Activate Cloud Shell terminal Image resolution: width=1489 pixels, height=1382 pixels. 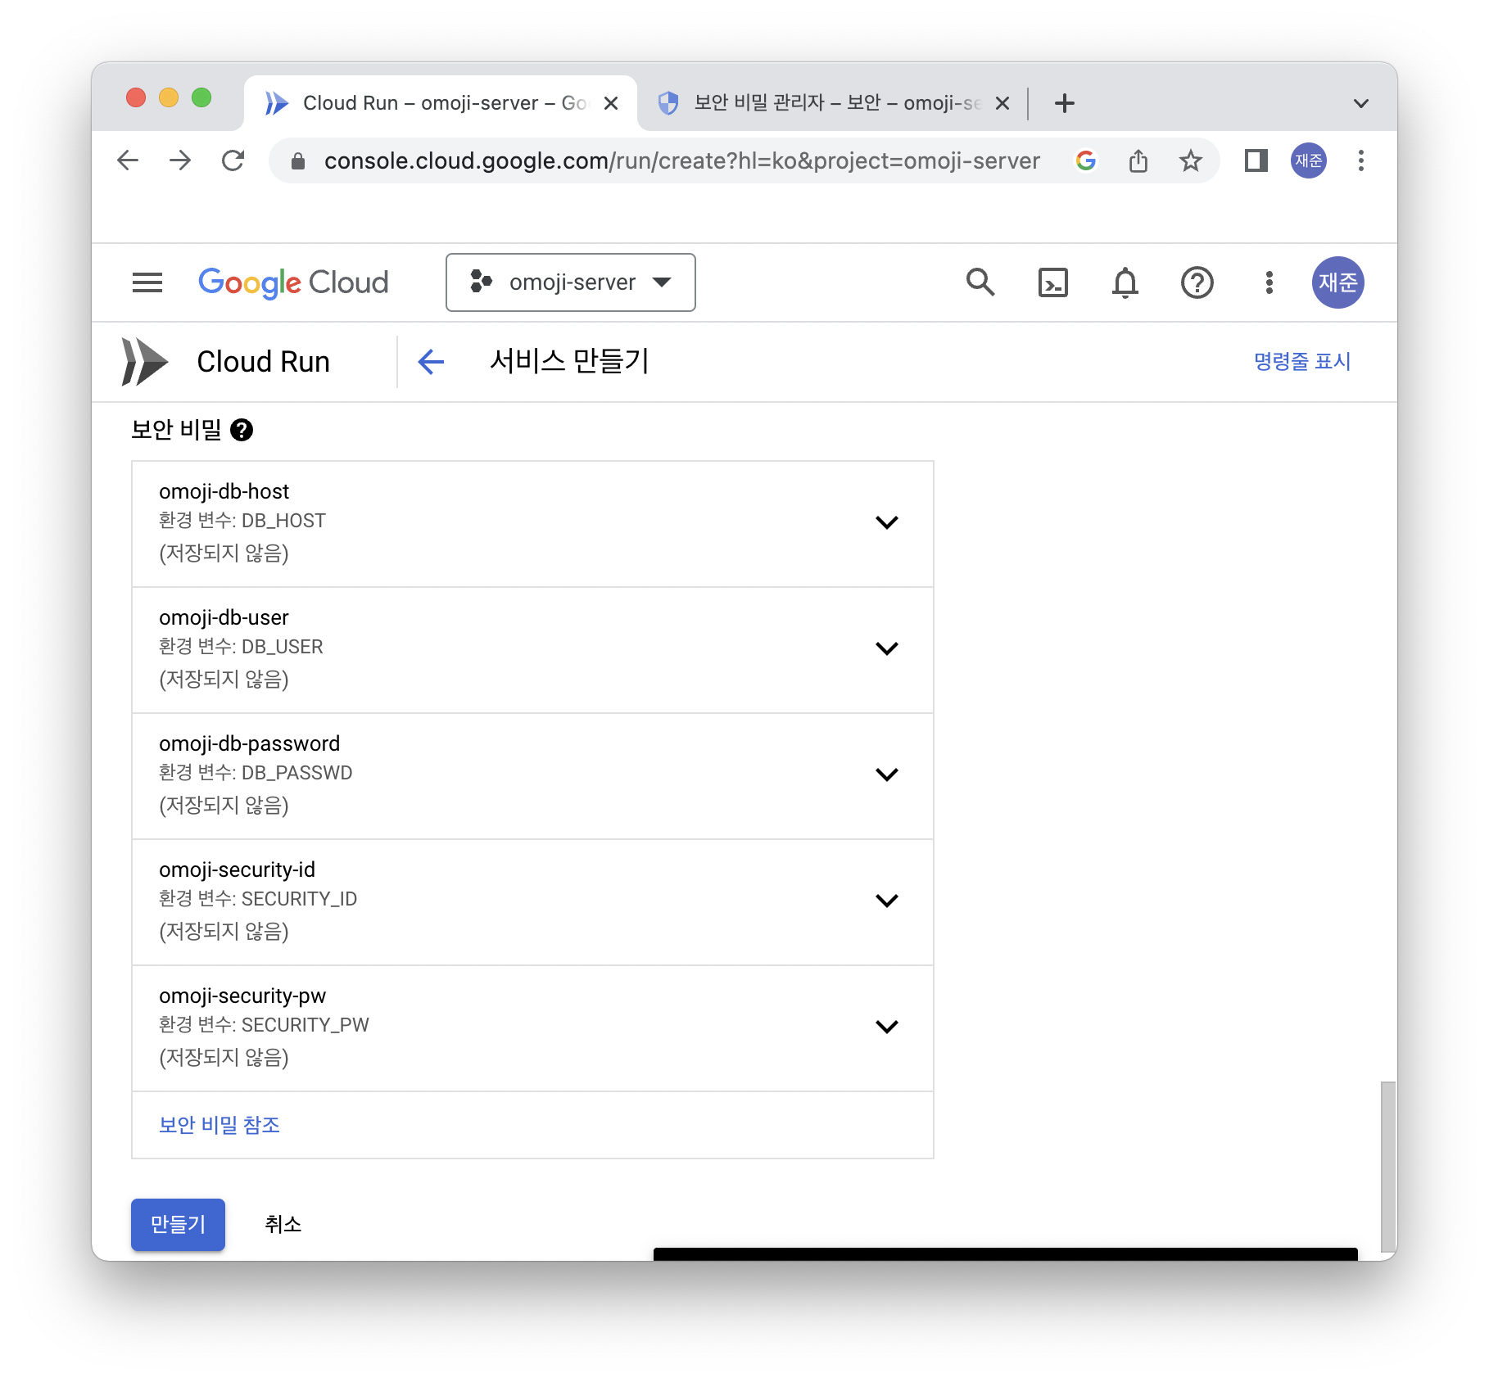1053,282
